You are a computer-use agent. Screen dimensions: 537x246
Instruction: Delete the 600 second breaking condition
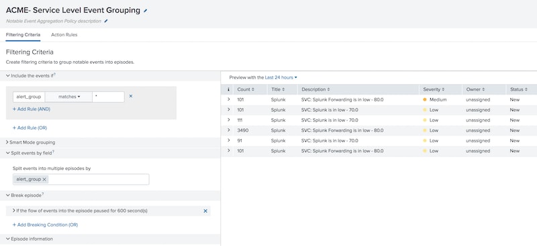205,211
